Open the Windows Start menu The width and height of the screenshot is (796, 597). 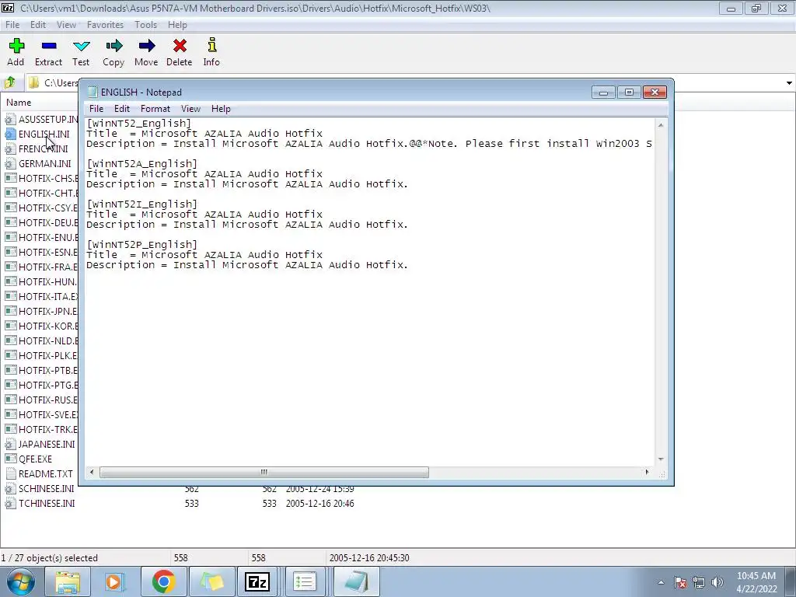click(20, 581)
